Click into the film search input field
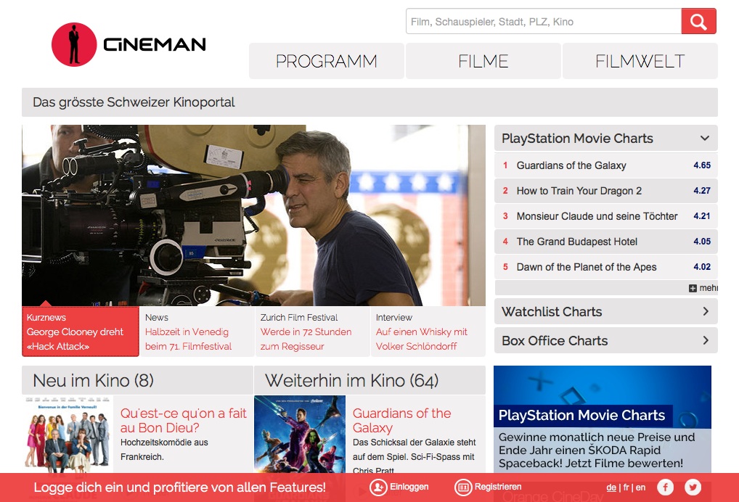Viewport: 739px width, 502px height. pos(543,22)
